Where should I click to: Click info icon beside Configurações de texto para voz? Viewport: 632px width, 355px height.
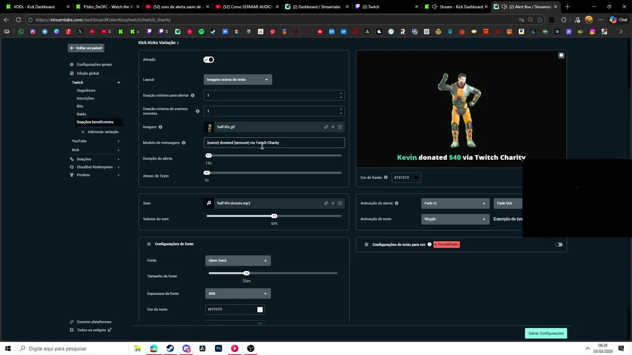click(430, 245)
